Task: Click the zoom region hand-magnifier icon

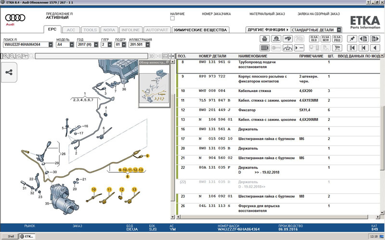Action: coord(25,56)
